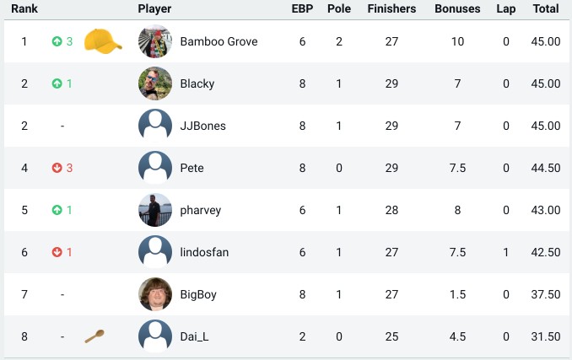The image size is (572, 360).
Task: Open the Pete player name link
Action: (192, 168)
